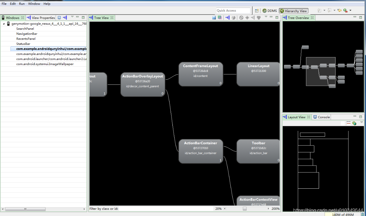Click the blue tree reload icon in the Tree View toolbar
Viewport: 366px width, 216px height.
(227, 18)
